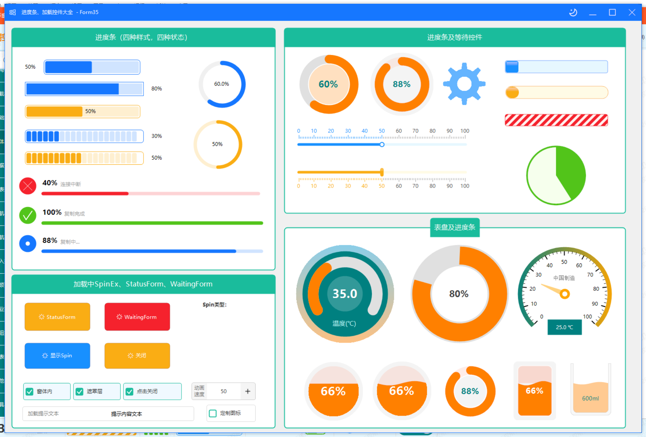
Task: Increase animation speed with plus button
Action: (248, 391)
